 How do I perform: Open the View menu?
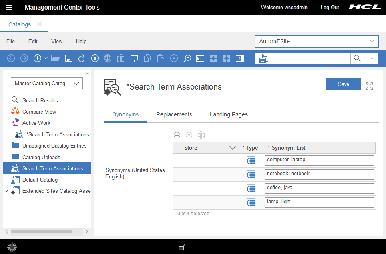click(56, 41)
